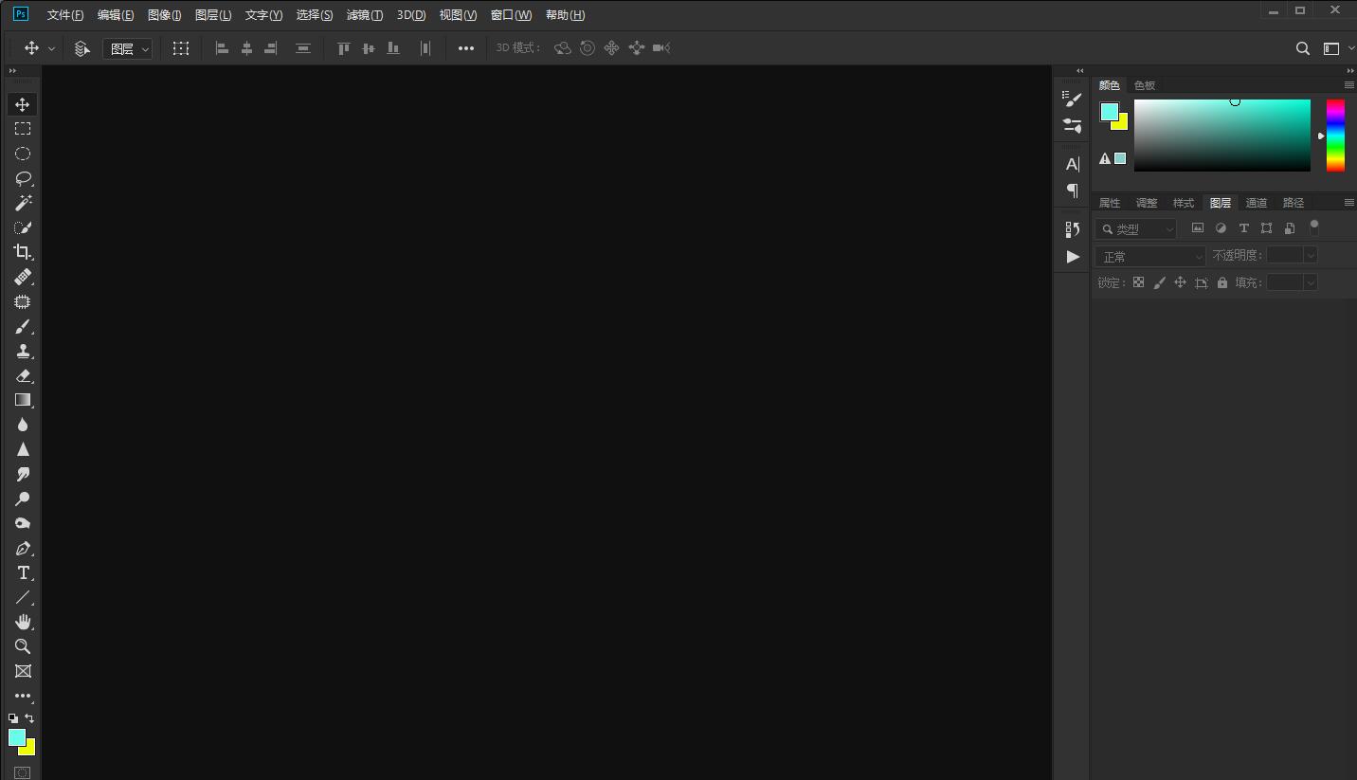Open the 滤镜(T) menu
Viewport: 1357px width, 780px height.
point(365,15)
